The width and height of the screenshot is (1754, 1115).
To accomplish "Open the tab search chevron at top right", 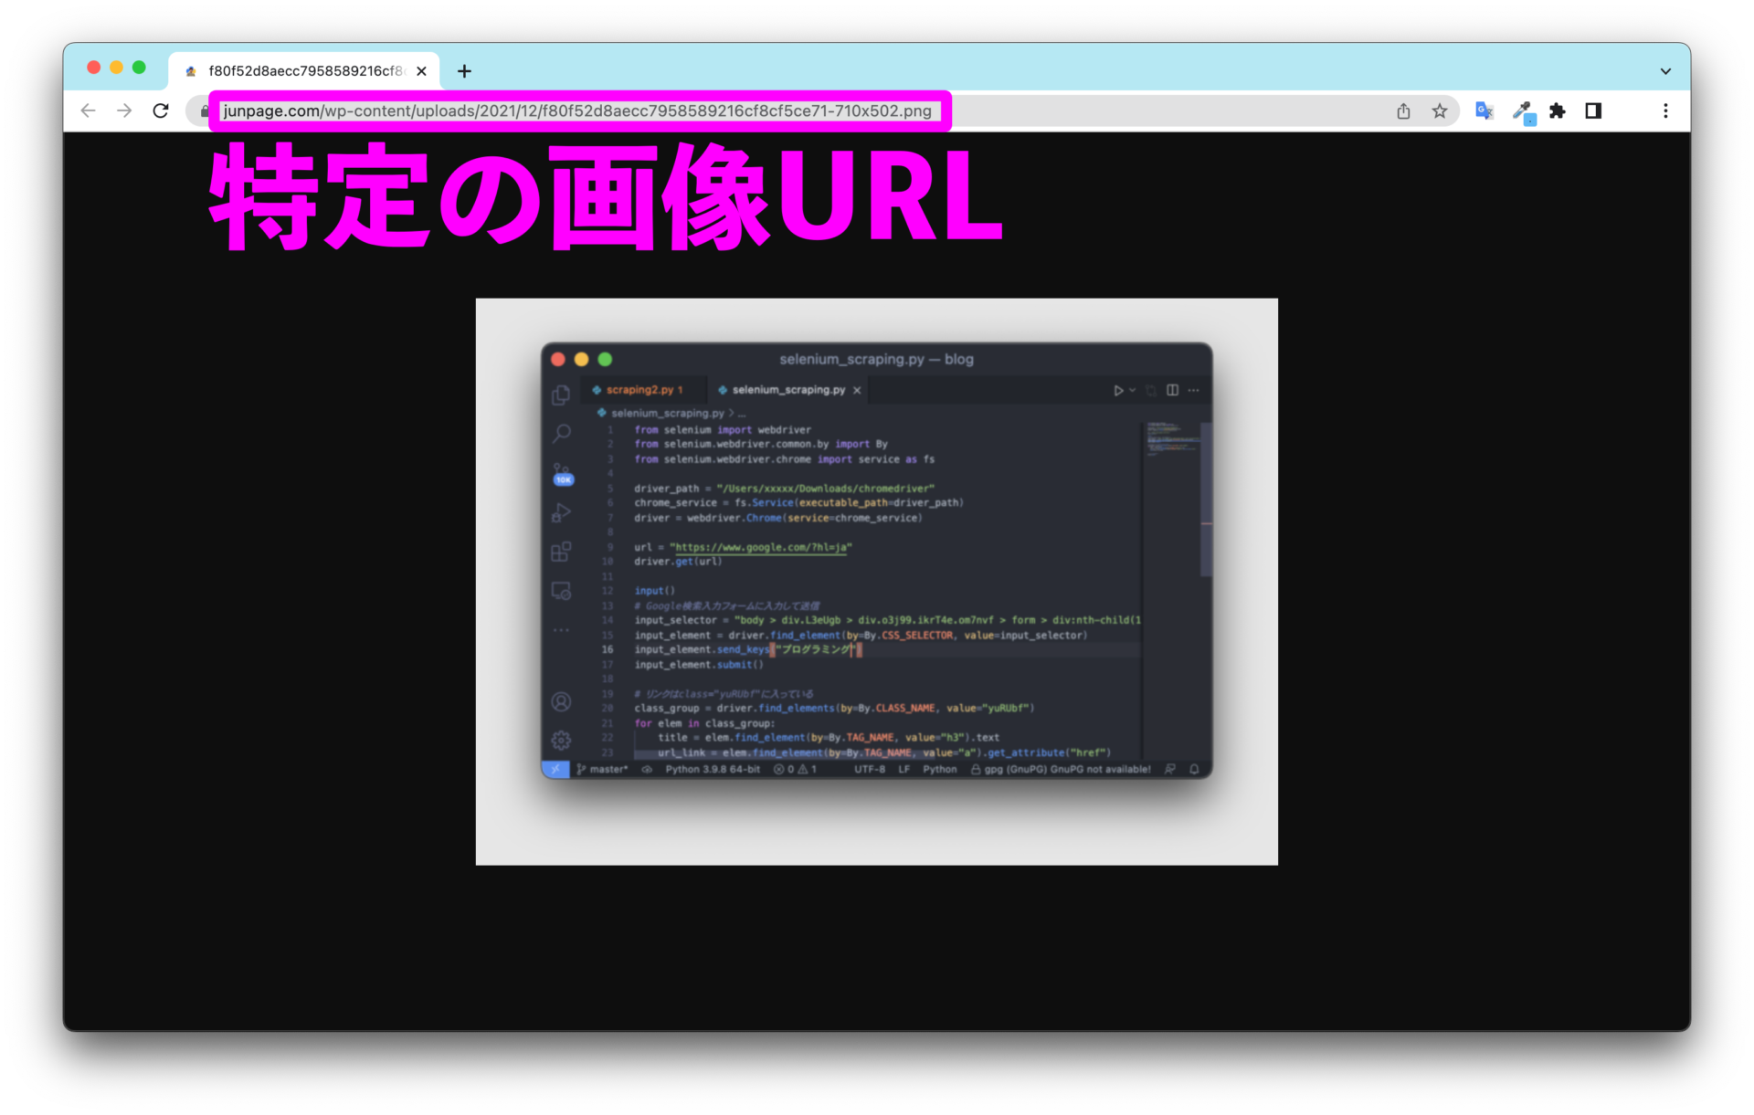I will (1664, 70).
